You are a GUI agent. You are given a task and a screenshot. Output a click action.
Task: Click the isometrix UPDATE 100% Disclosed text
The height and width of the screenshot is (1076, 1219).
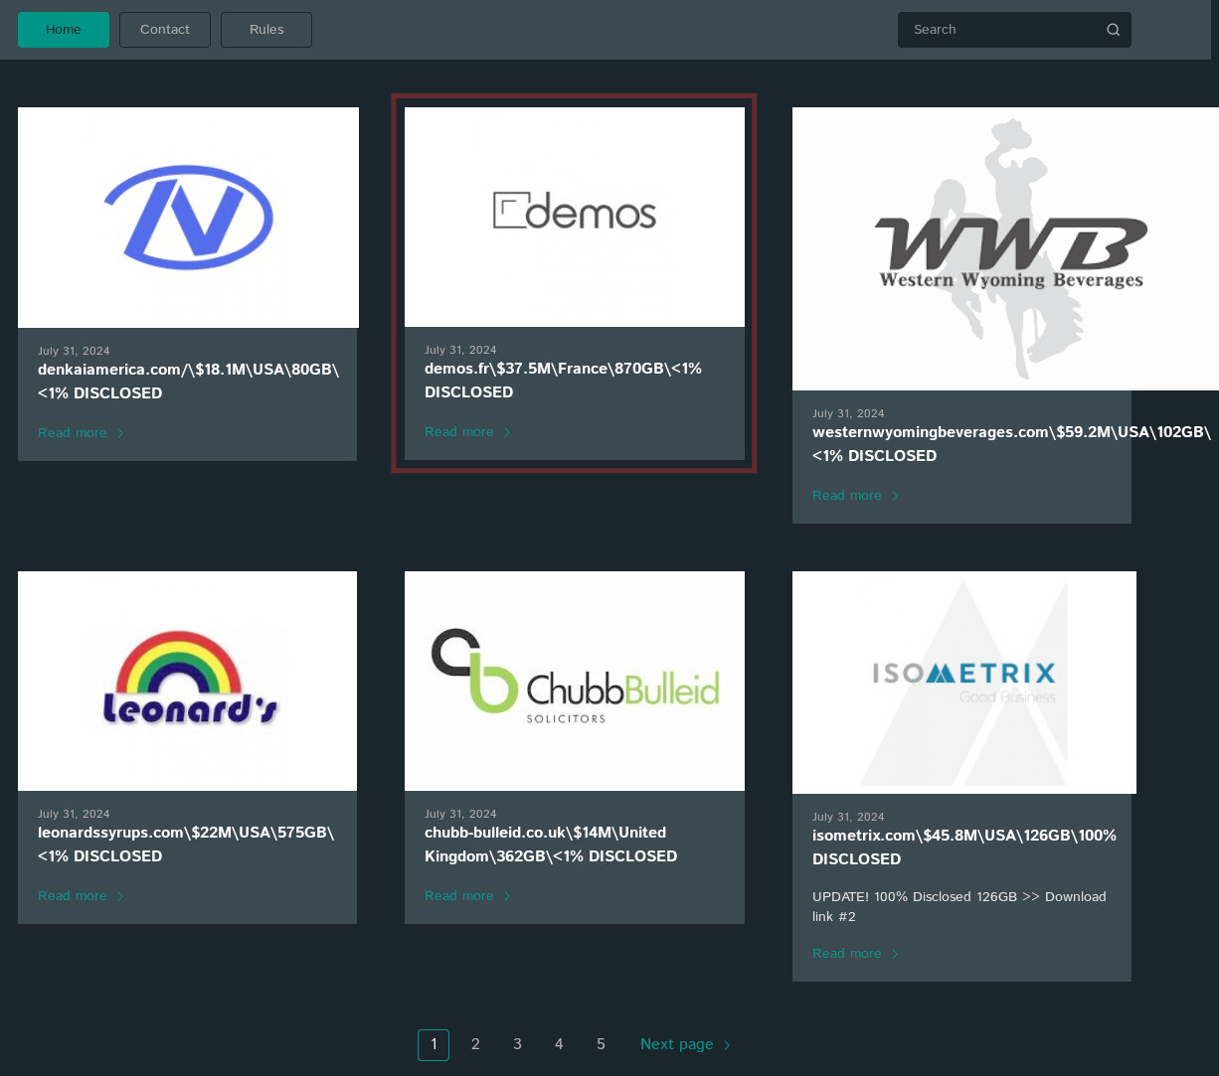(x=958, y=907)
